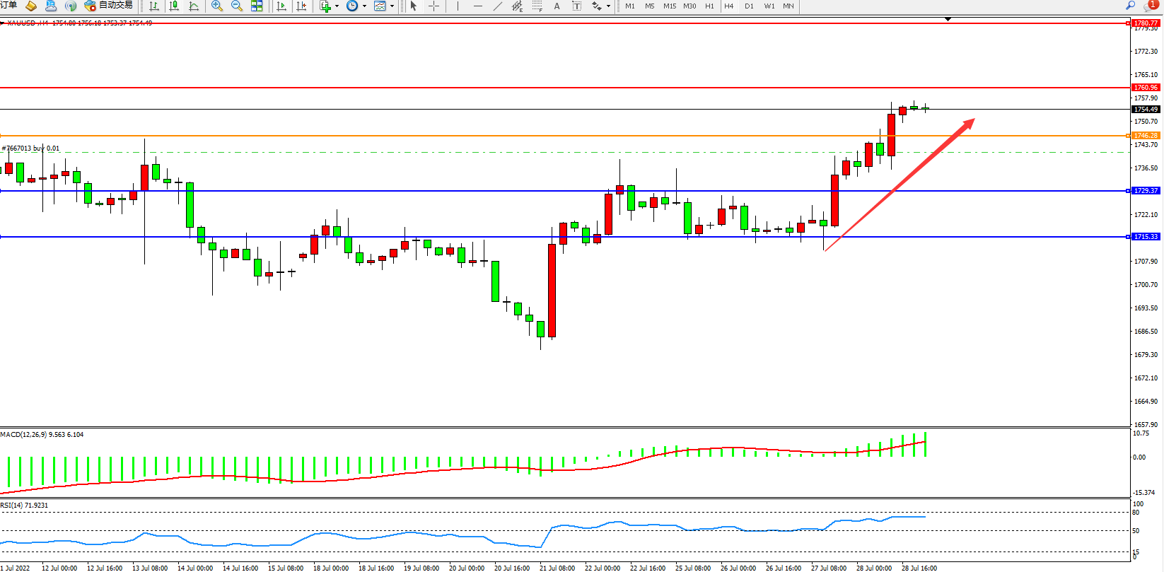Open MetaEditor with the yellow book icon
This screenshot has width=1164, height=572.
31,6
